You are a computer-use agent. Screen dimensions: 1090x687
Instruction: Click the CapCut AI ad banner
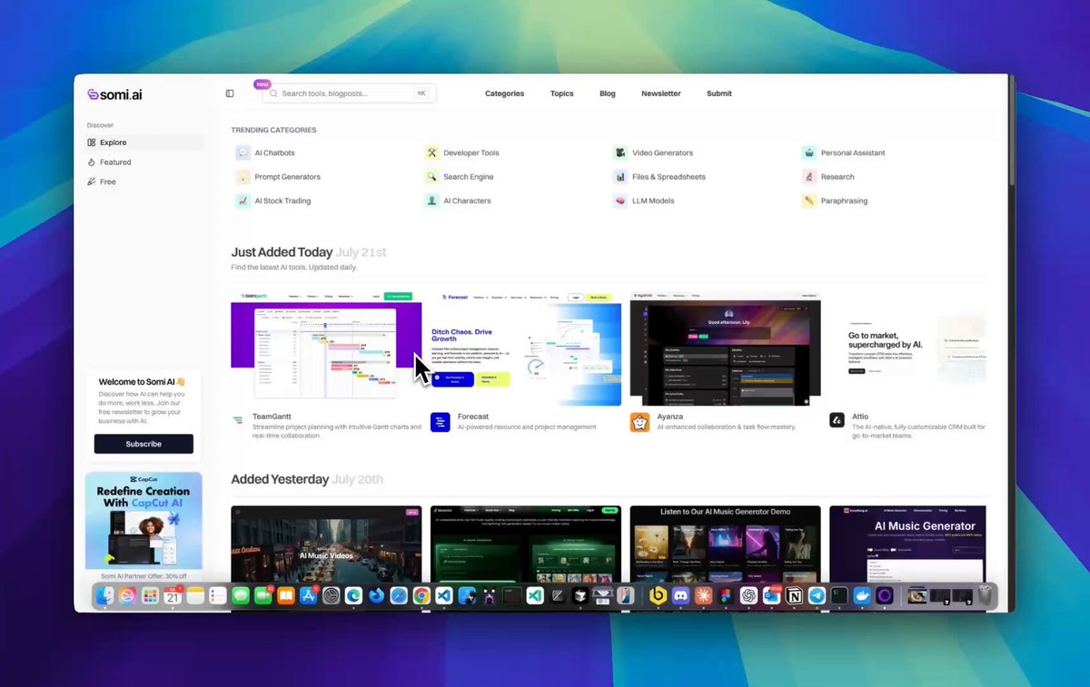click(x=144, y=520)
